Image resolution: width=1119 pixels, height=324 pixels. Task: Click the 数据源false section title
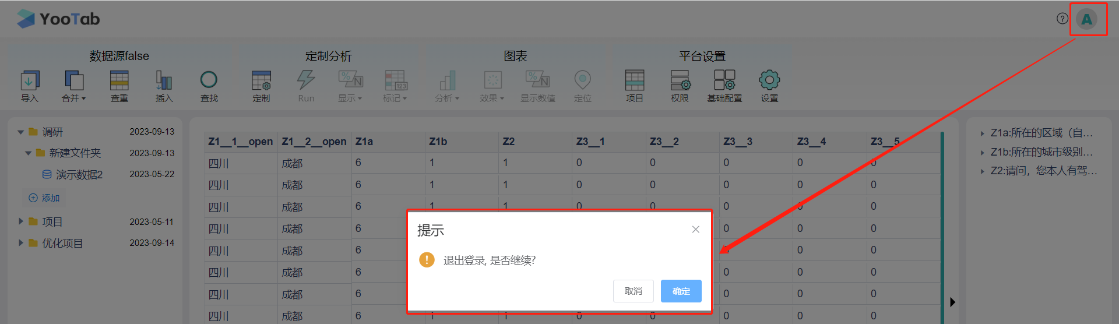click(x=119, y=56)
